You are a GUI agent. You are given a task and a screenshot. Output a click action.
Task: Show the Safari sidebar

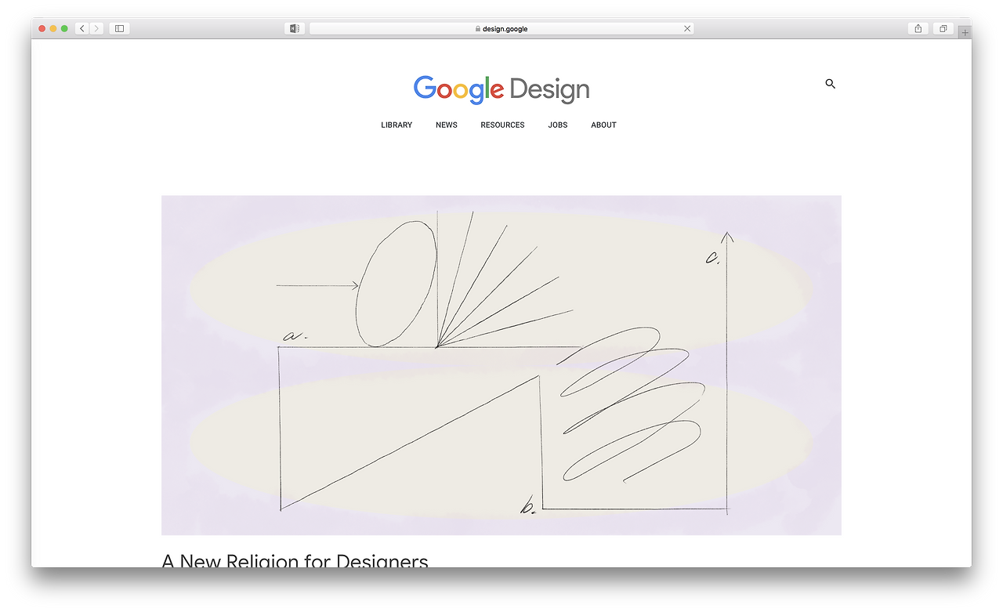pos(119,28)
